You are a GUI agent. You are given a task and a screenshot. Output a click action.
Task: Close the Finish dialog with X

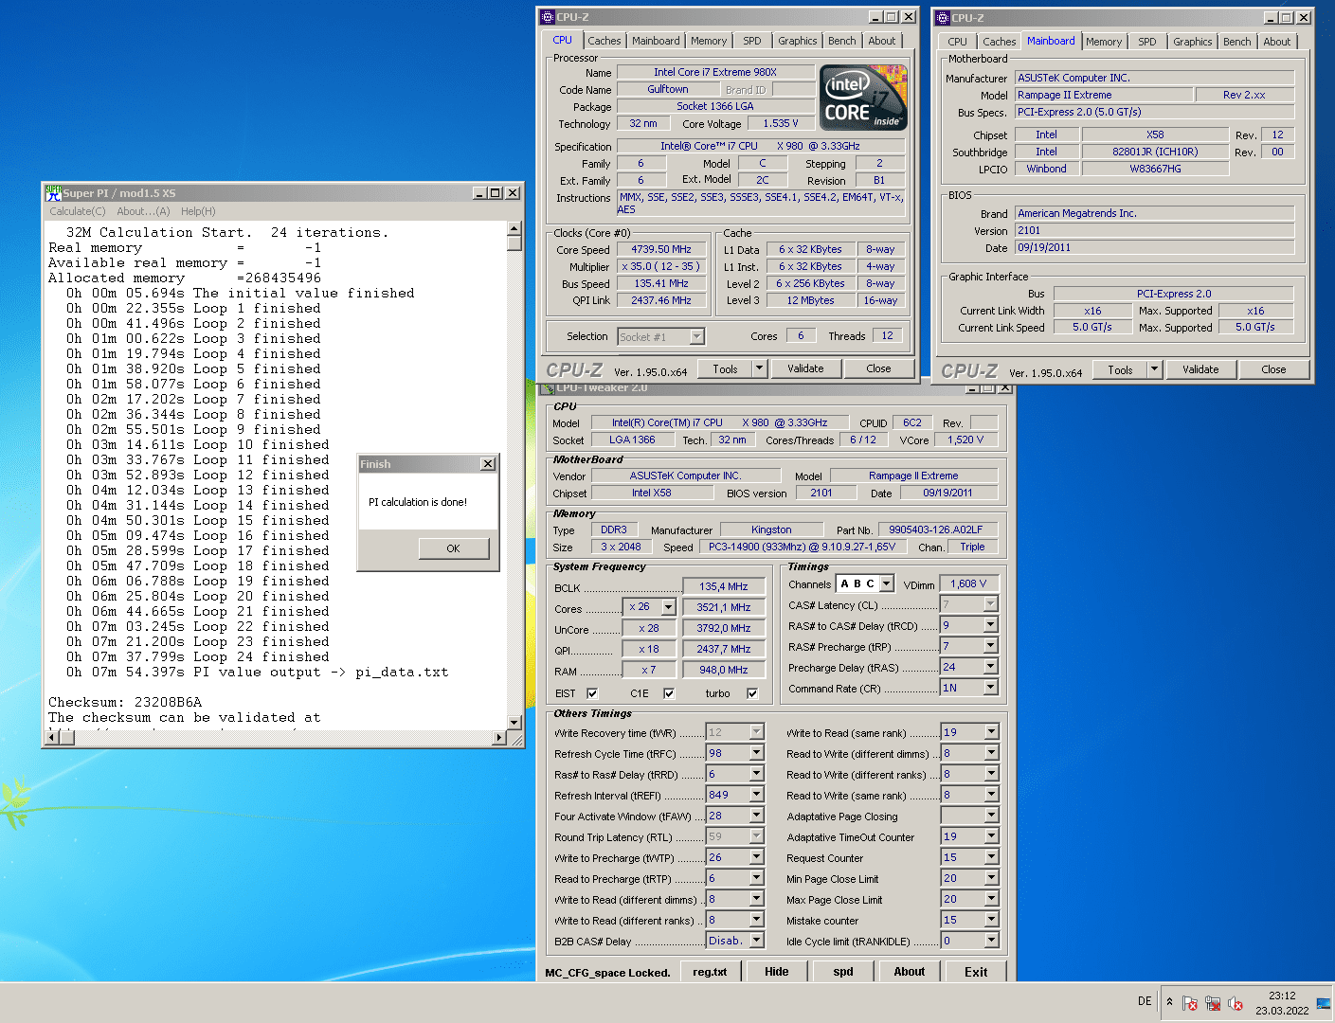point(488,464)
